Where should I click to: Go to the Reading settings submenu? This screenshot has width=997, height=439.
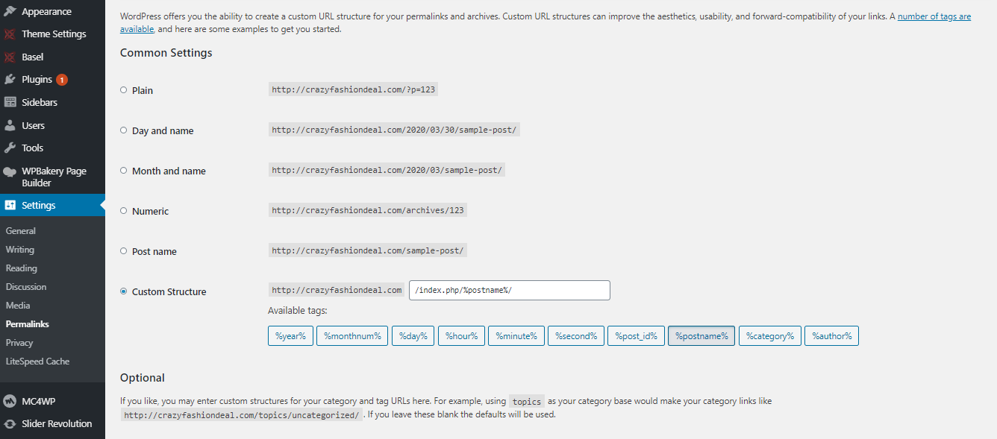tap(22, 268)
